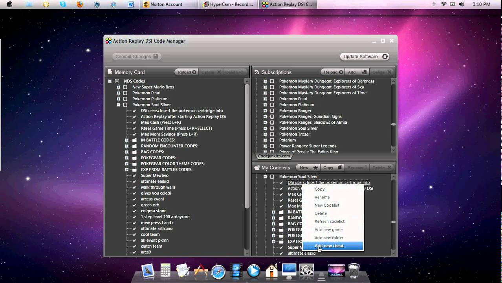The image size is (502, 283).
Task: Open Safari compass icon in dock
Action: tap(218, 272)
